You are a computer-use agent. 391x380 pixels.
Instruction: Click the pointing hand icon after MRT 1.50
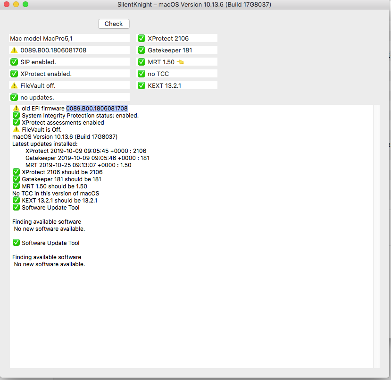(x=180, y=62)
